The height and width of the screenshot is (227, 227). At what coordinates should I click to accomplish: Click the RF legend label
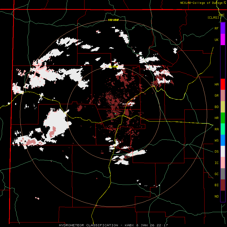pos(216,28)
